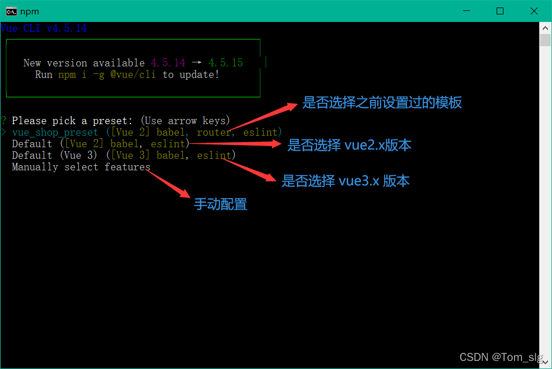552x369 pixels.
Task: Close the npm terminal window
Action: 534,11
